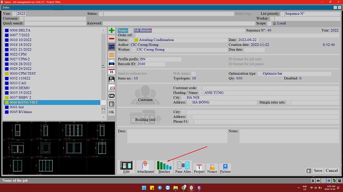Click the Quick search input field
The height and width of the screenshot is (192, 343).
[x=55, y=23]
